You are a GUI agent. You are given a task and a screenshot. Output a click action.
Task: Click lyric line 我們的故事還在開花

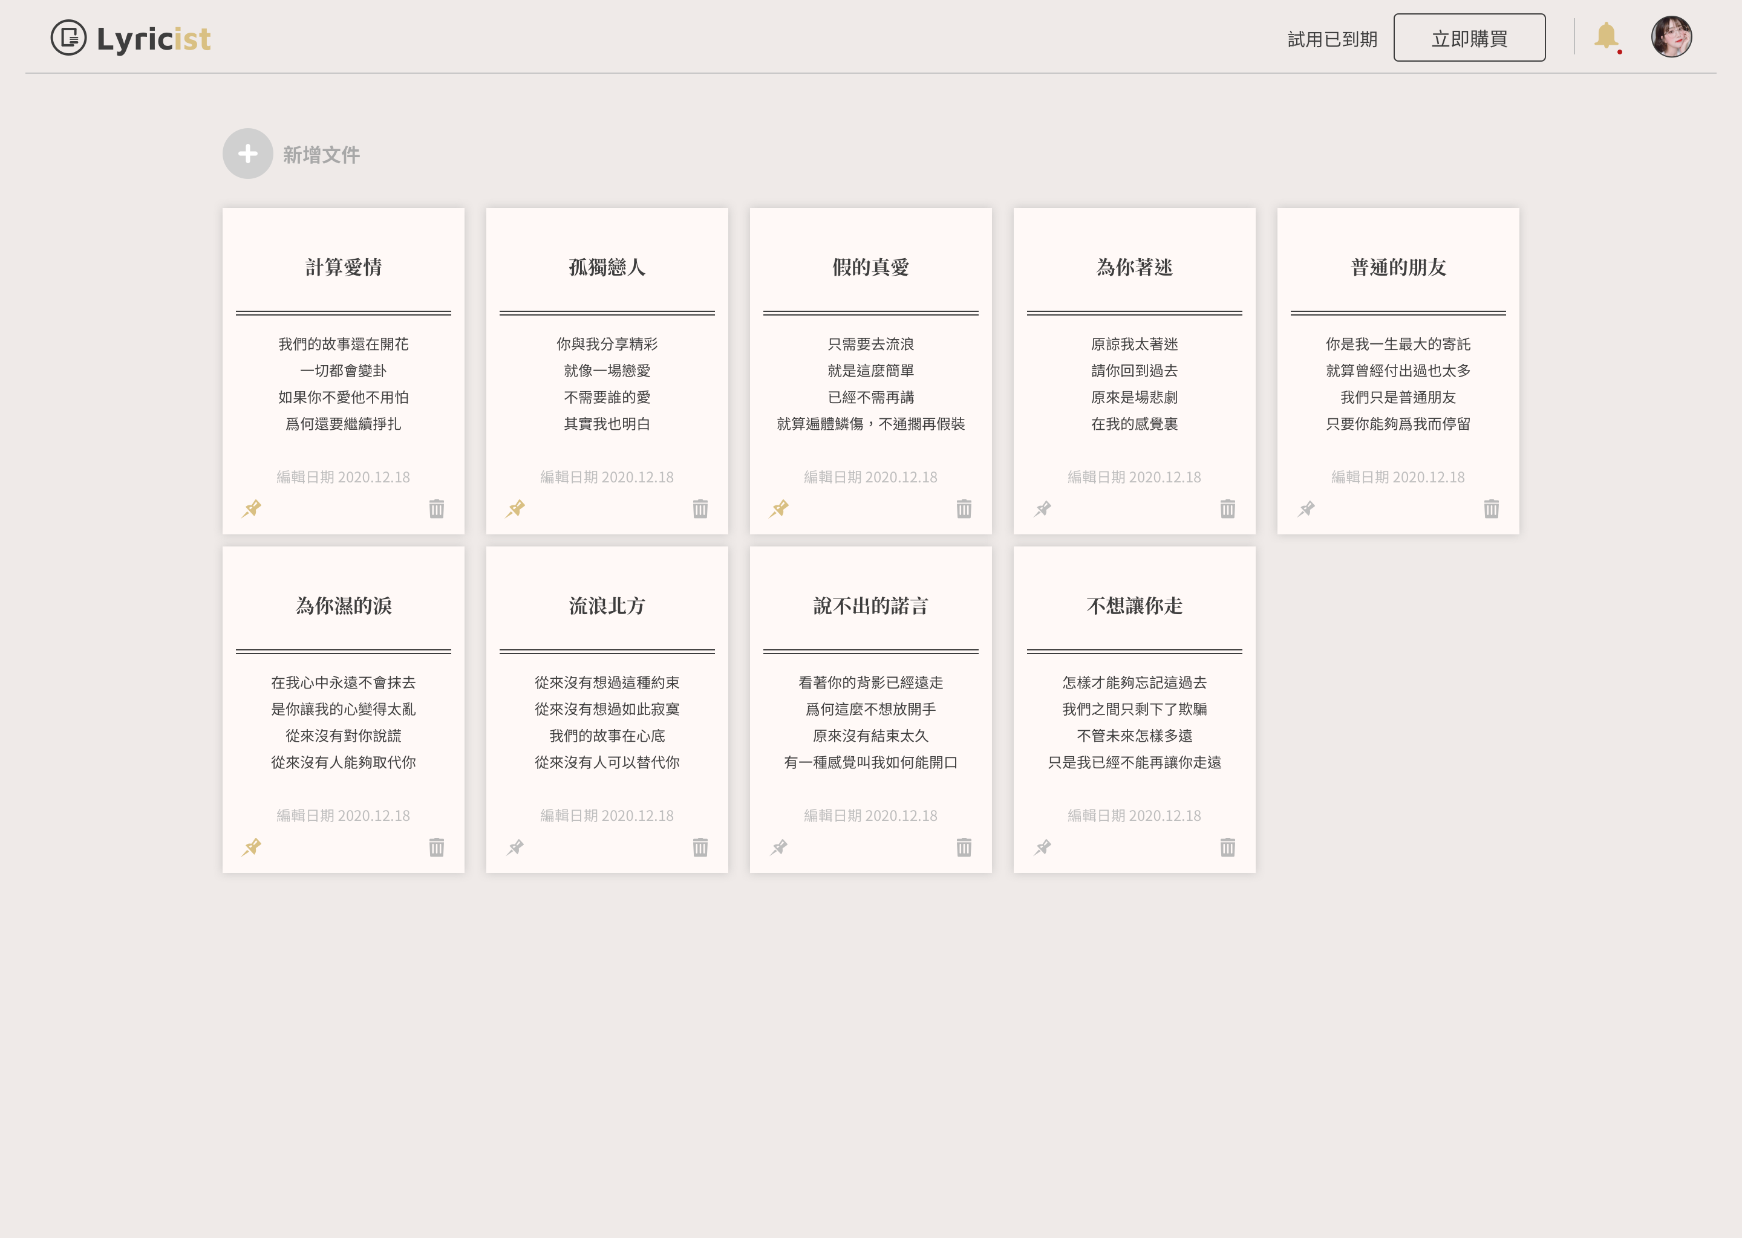pyautogui.click(x=343, y=345)
